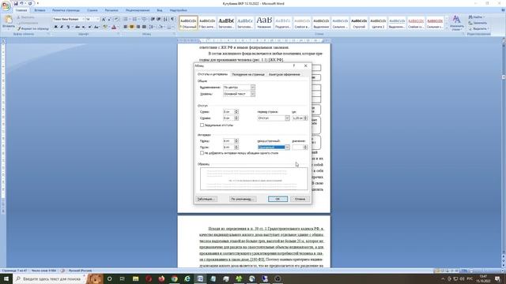Click the numbered list icon
Viewport: 506px width, 284px height.
[135, 19]
